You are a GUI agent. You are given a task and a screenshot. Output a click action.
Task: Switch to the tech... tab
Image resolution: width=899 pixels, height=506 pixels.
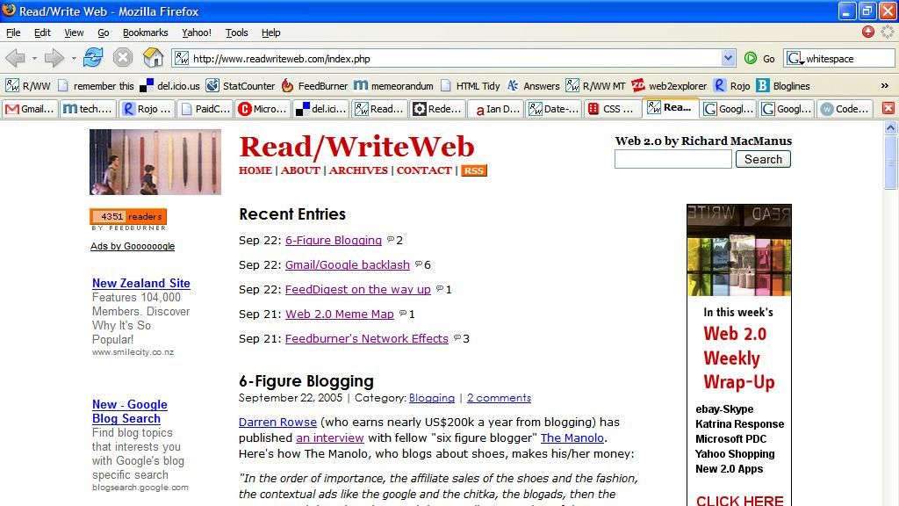point(89,108)
